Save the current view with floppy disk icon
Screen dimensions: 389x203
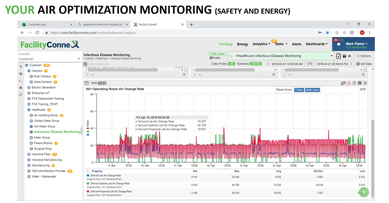point(344,56)
